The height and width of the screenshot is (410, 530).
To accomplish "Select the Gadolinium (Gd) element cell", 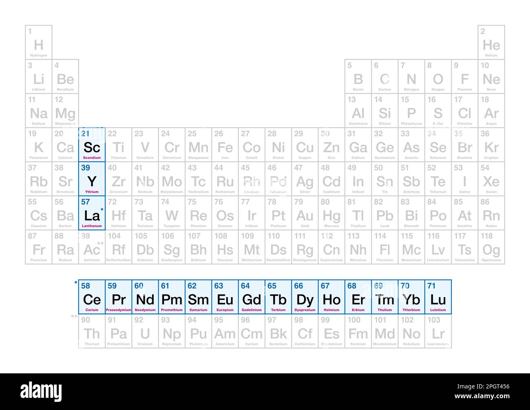I will pyautogui.click(x=252, y=297).
